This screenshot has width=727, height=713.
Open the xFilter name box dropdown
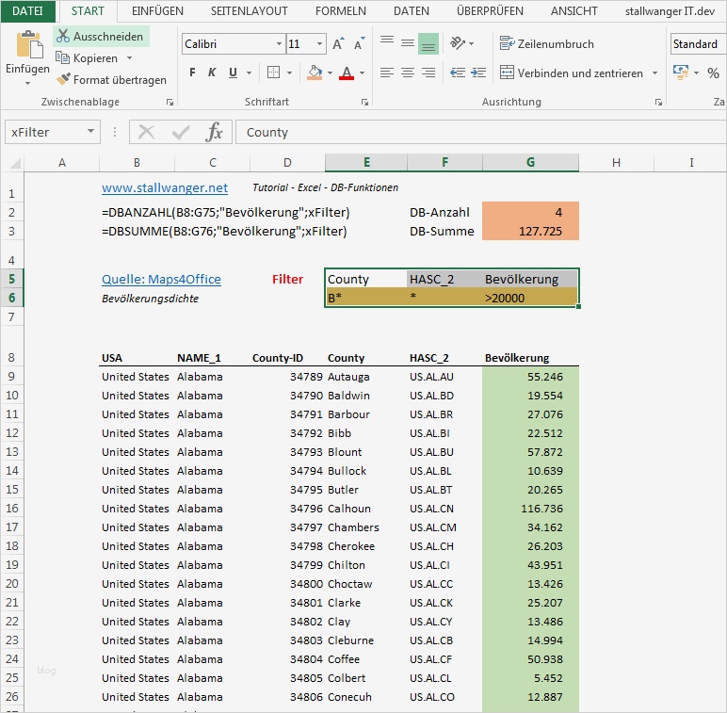[x=90, y=132]
